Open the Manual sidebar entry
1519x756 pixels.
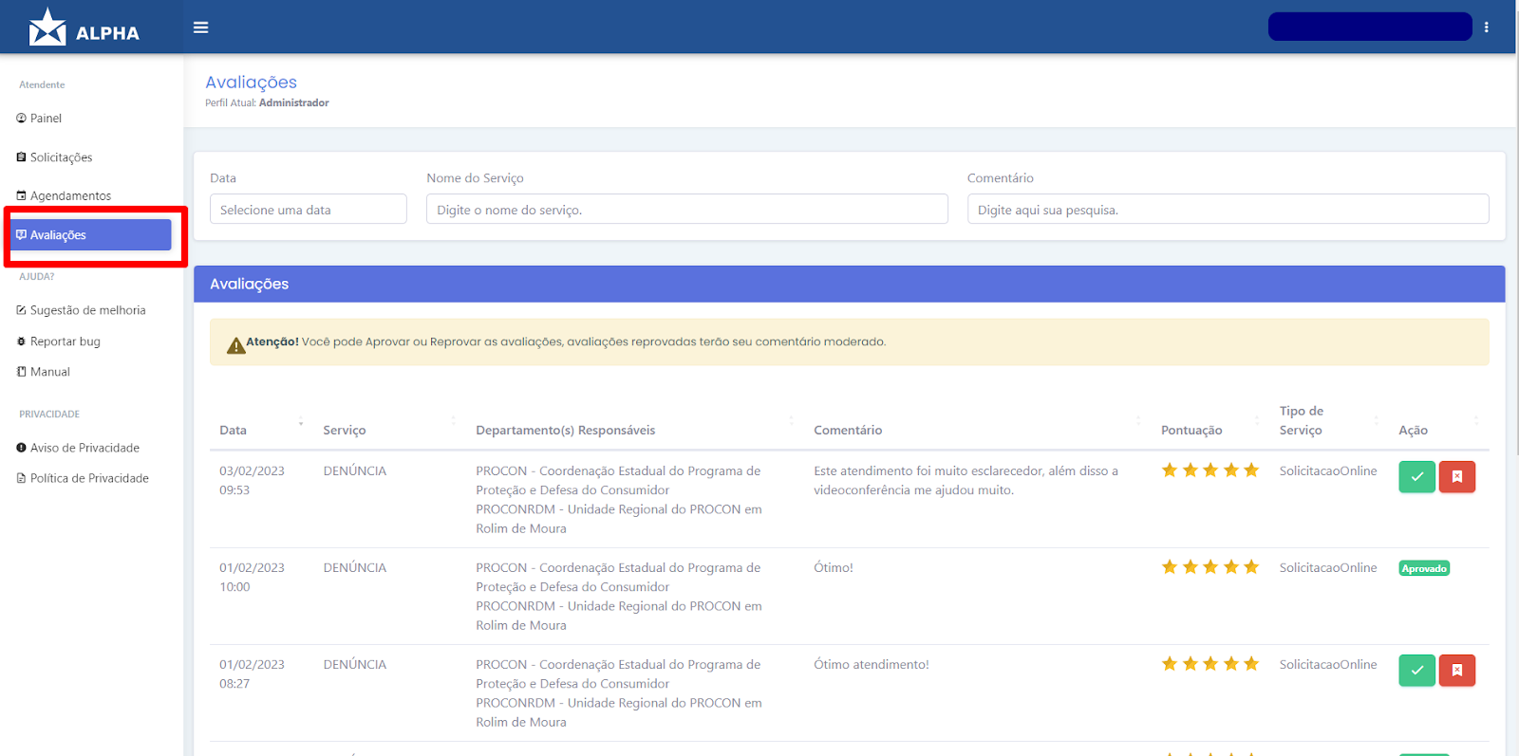[x=43, y=372]
